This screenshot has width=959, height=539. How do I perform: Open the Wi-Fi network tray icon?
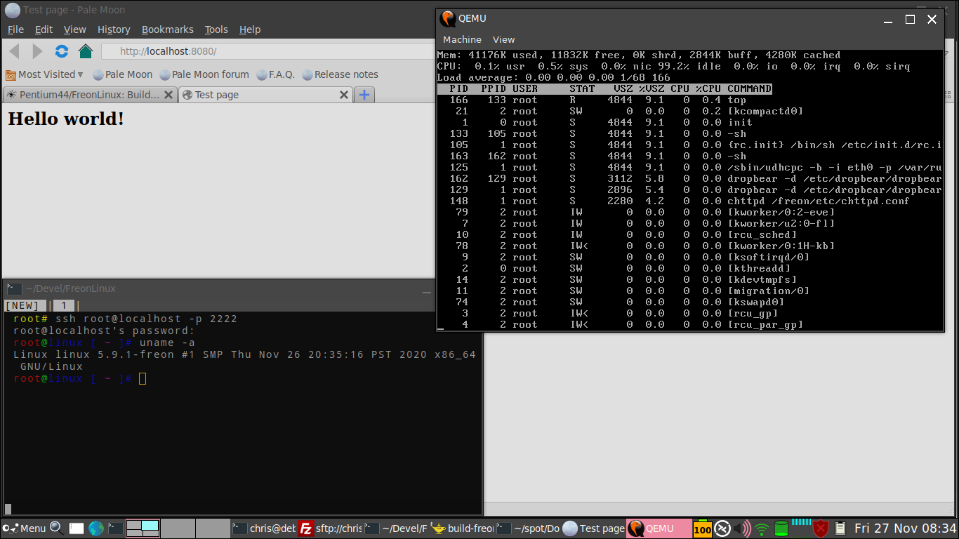click(x=762, y=528)
